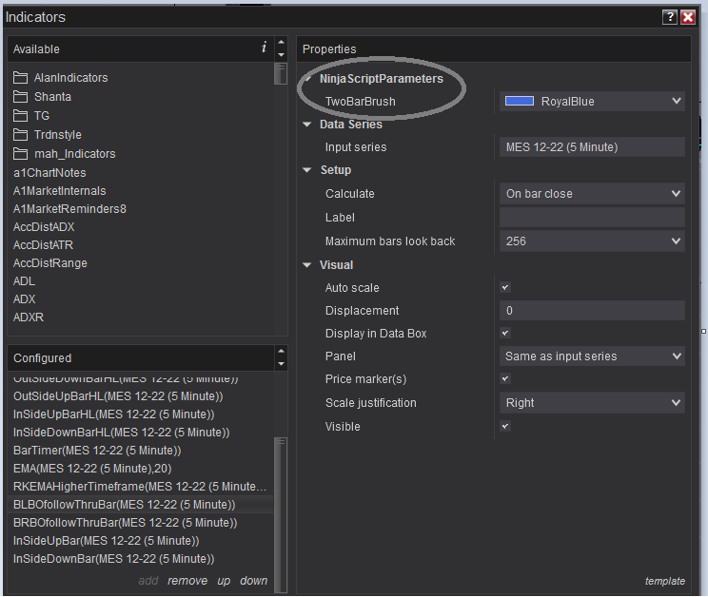Click the Available list down arrow
Screen dimensions: 708x597
coord(281,54)
